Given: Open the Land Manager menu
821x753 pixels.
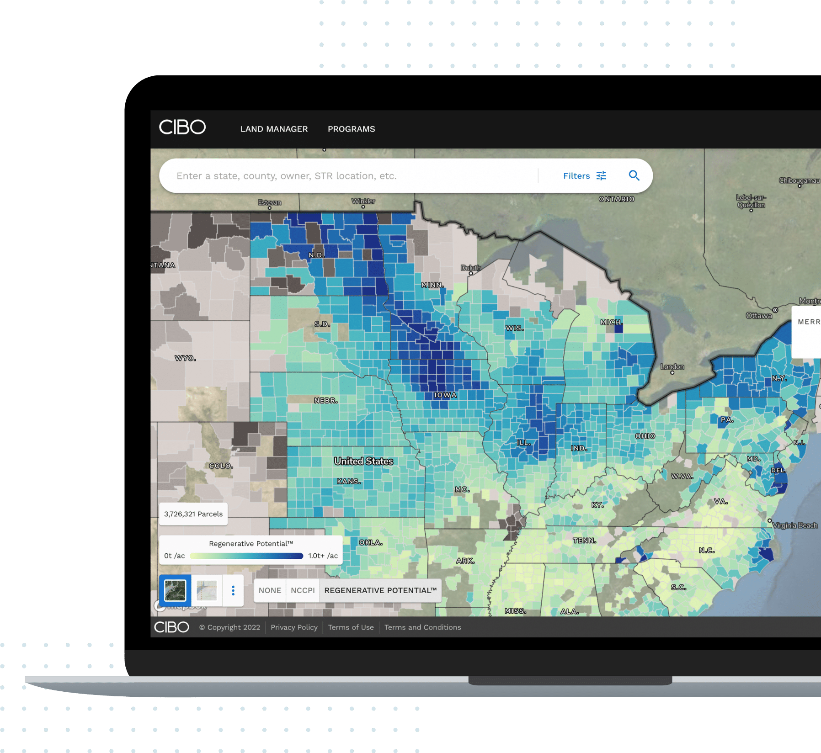Looking at the screenshot, I should 274,129.
